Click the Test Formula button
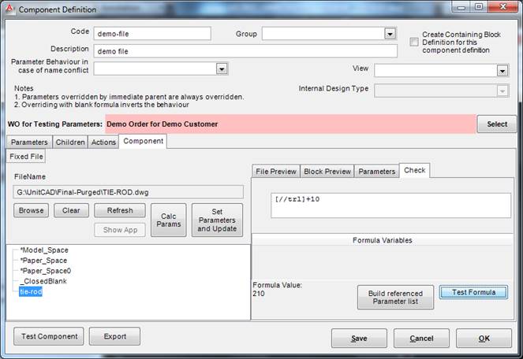The width and height of the screenshot is (523, 359). pos(473,292)
